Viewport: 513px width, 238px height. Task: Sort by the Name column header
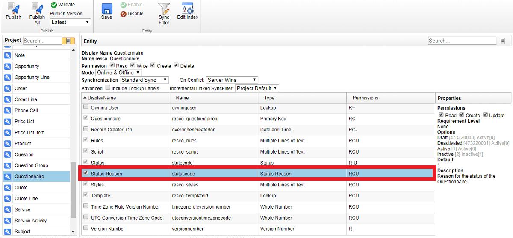[x=214, y=98]
